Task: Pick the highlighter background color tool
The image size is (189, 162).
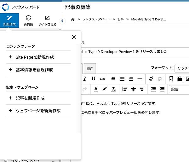Action: tap(105, 89)
